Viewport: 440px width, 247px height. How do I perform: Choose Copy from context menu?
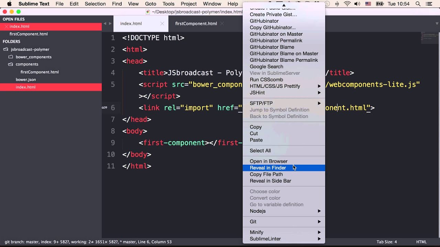[284, 127]
